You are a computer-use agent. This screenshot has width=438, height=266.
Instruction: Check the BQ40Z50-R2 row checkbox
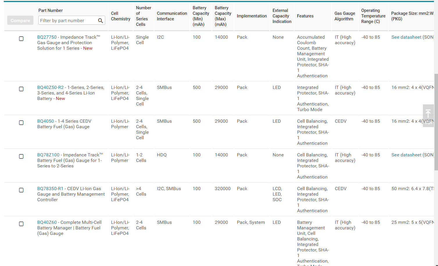[x=21, y=89]
